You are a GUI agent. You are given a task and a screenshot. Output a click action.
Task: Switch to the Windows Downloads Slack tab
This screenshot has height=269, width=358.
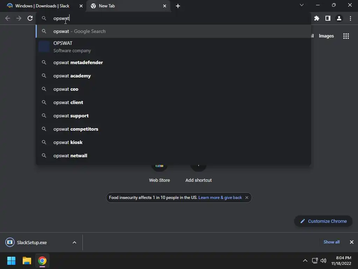pyautogui.click(x=42, y=6)
